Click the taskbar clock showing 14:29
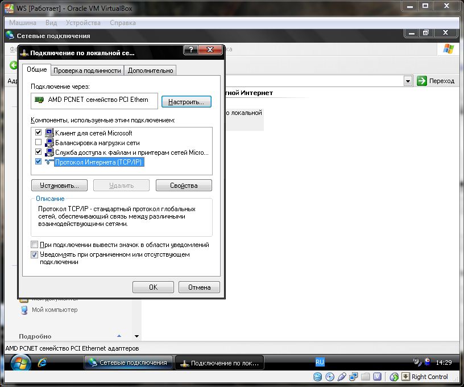 [x=444, y=363]
